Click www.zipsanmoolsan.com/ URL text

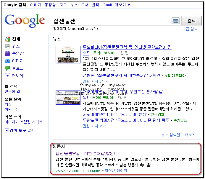coord(78,170)
